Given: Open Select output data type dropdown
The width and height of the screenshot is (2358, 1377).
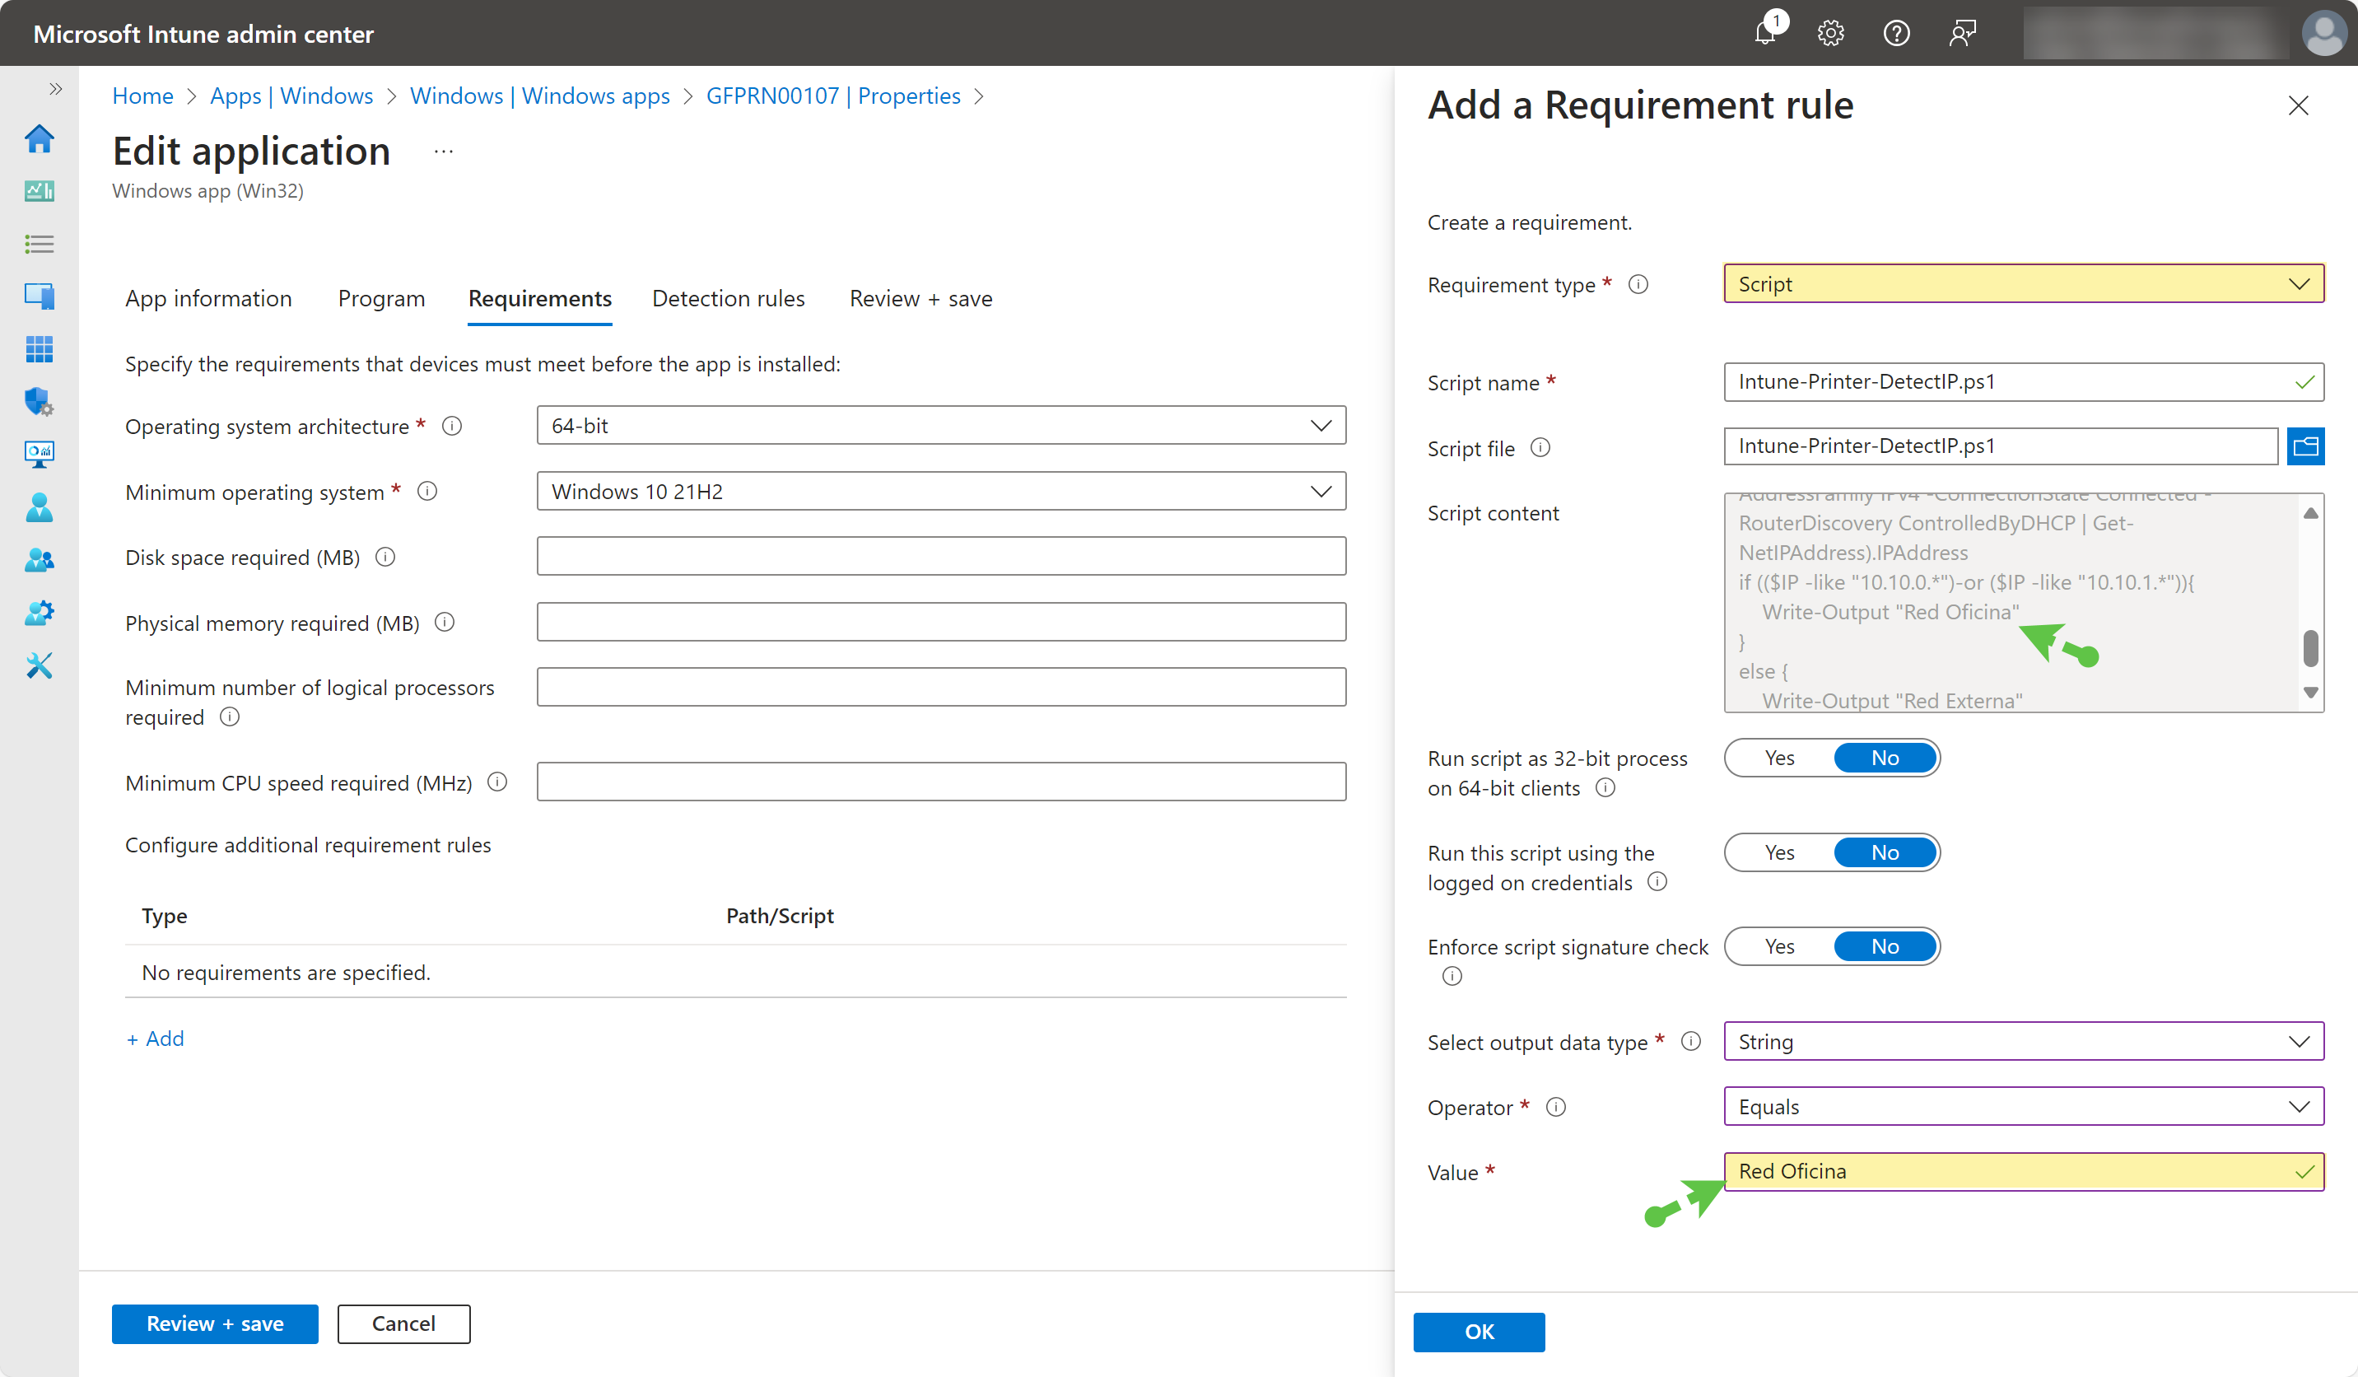Looking at the screenshot, I should [x=2023, y=1042].
